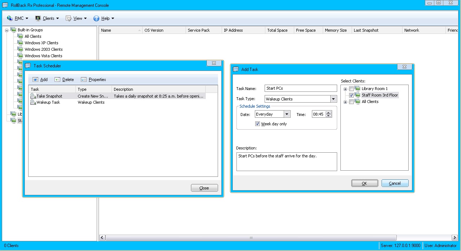Click the horizontal scrollbar left arrow
This screenshot has width=461, height=251.
[x=102, y=238]
